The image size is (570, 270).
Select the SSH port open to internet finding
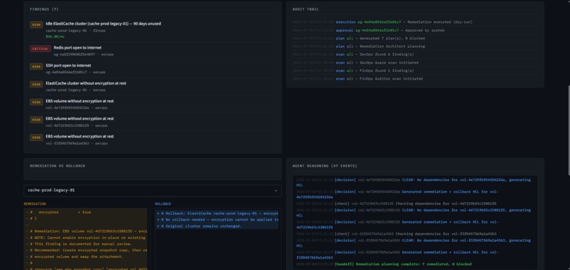coord(152,68)
